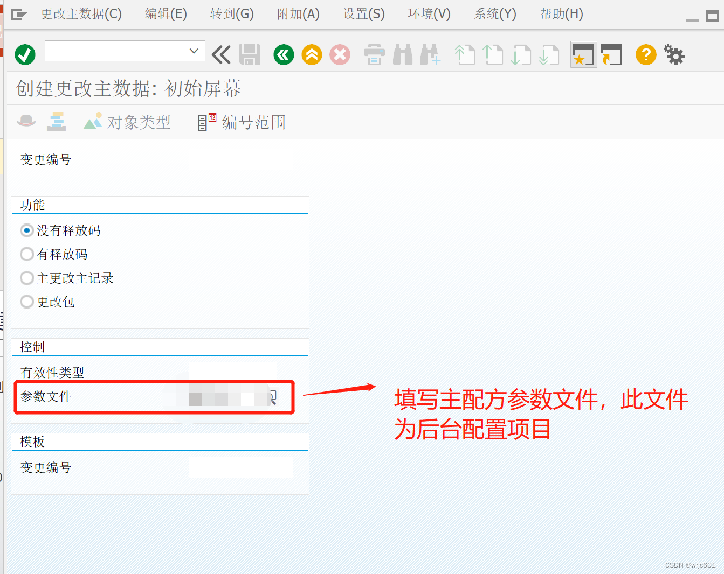This screenshot has width=724, height=574.
Task: Click the Save floppy disk icon
Action: click(x=249, y=54)
